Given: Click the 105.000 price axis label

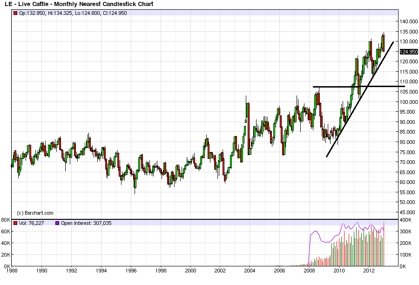Looking at the screenshot, I should 409,92.
